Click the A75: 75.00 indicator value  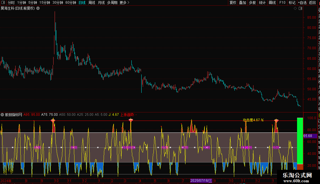49,115
